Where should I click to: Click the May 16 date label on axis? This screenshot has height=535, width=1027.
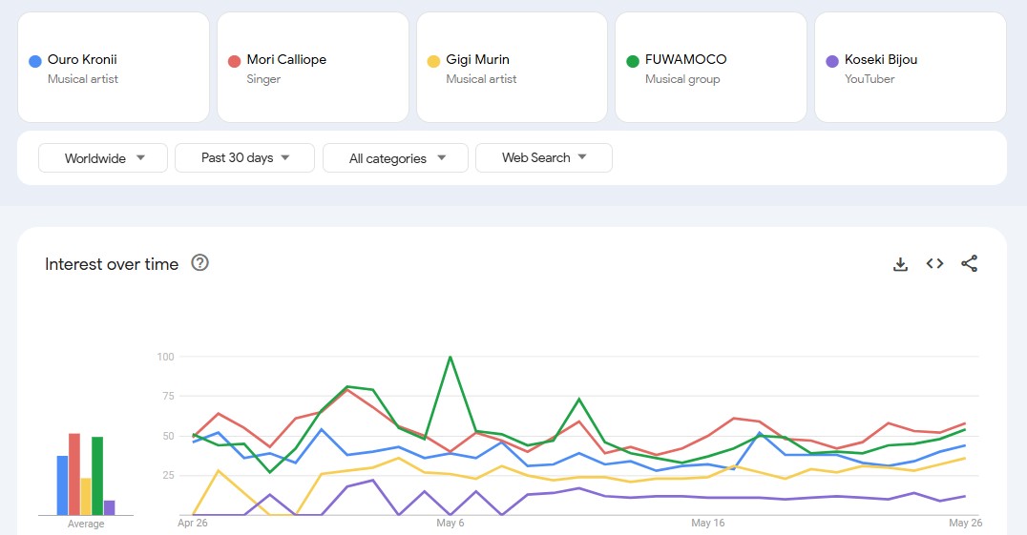[708, 523]
